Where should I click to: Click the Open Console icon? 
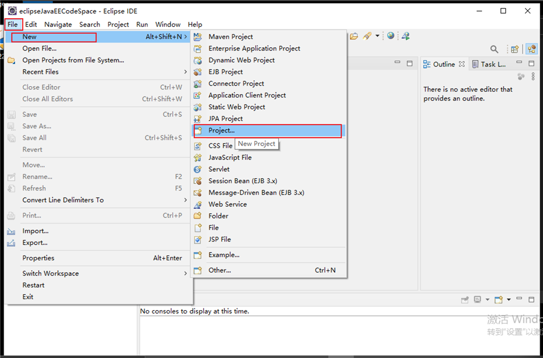(x=499, y=299)
